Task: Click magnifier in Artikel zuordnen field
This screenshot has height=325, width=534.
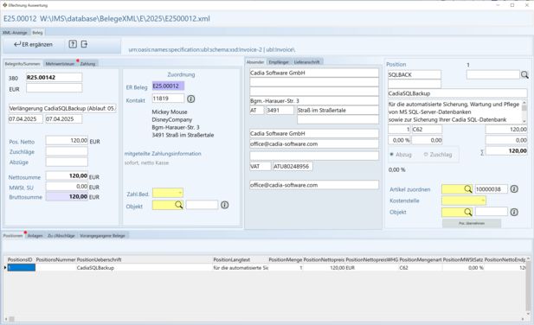Action: coord(468,189)
